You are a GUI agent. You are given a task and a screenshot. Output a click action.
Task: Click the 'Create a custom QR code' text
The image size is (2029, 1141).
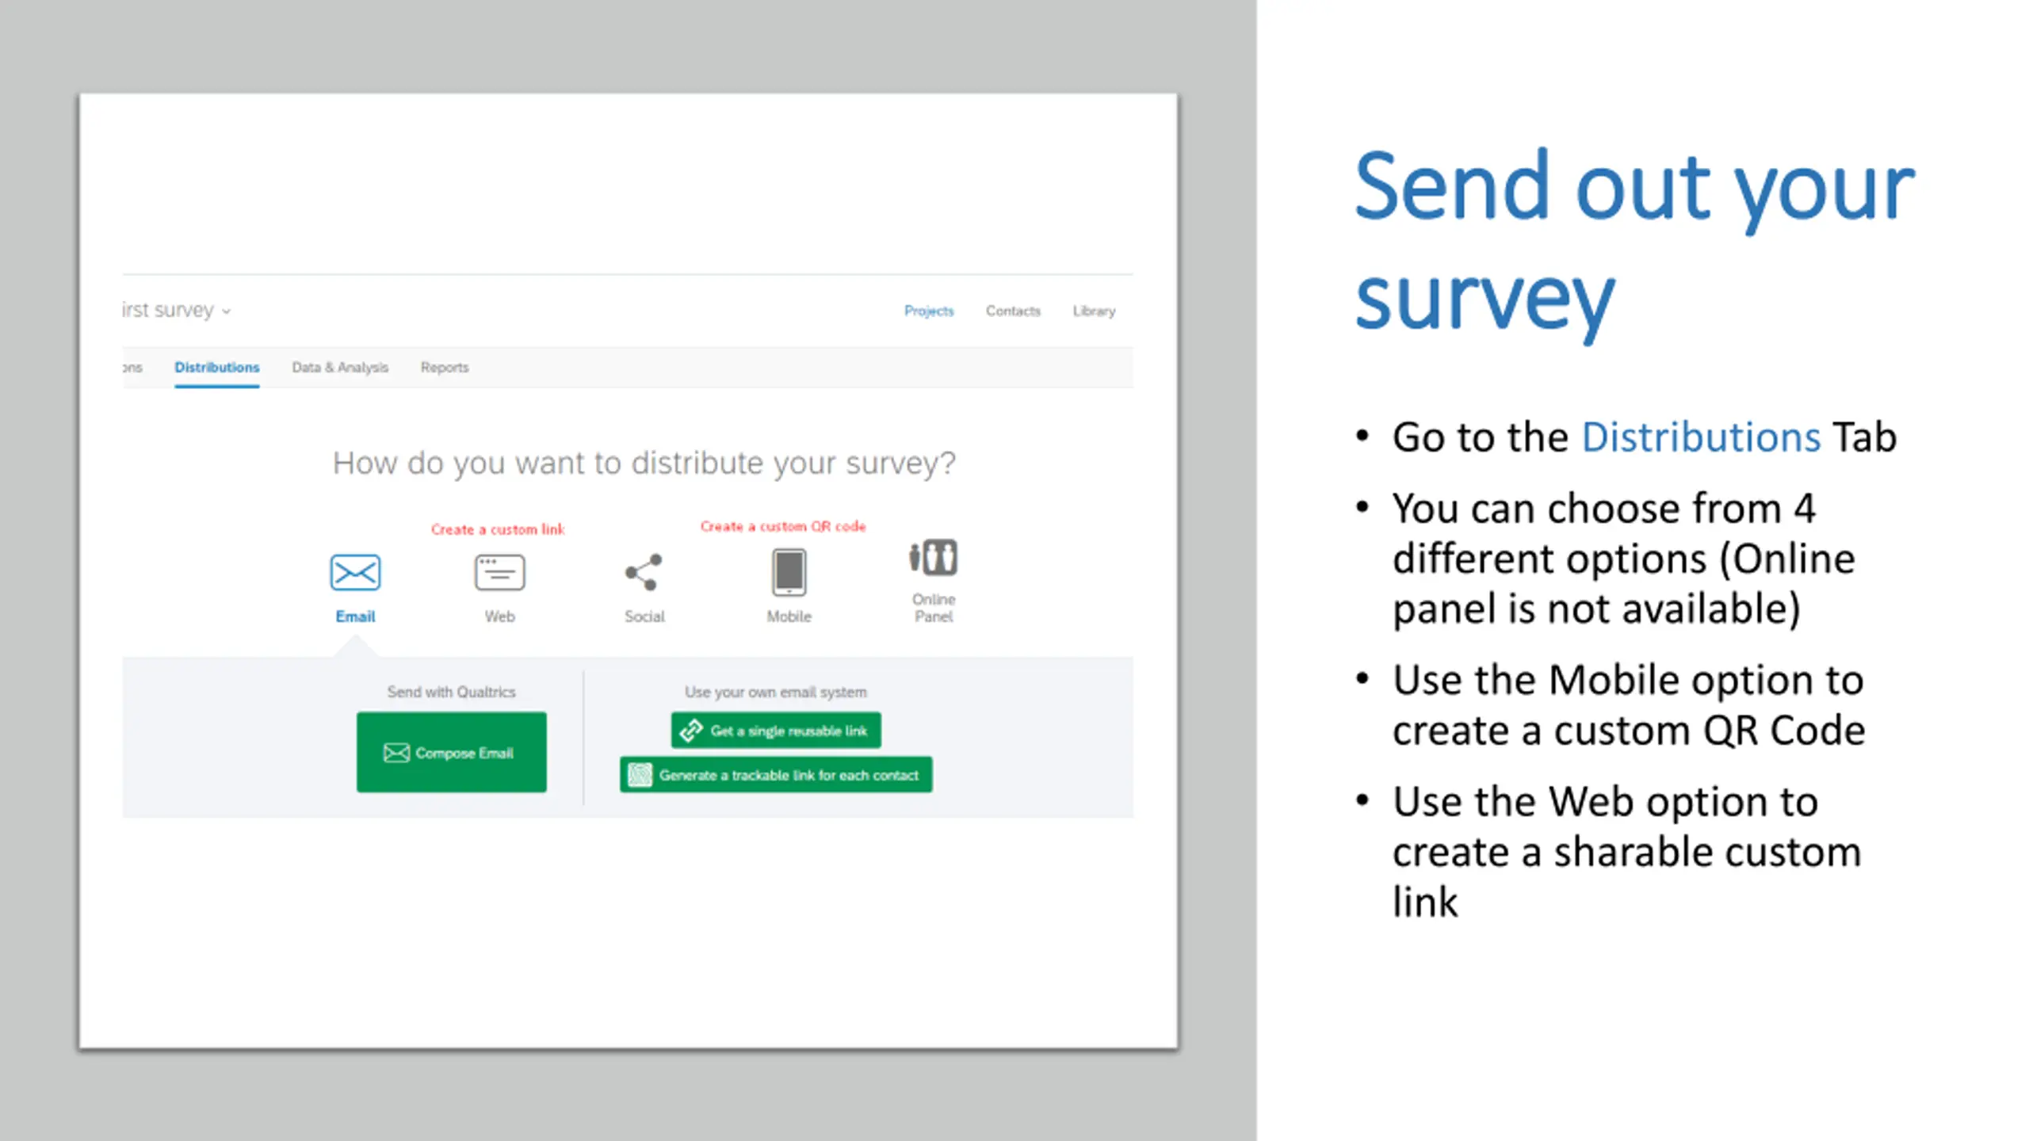pos(783,526)
